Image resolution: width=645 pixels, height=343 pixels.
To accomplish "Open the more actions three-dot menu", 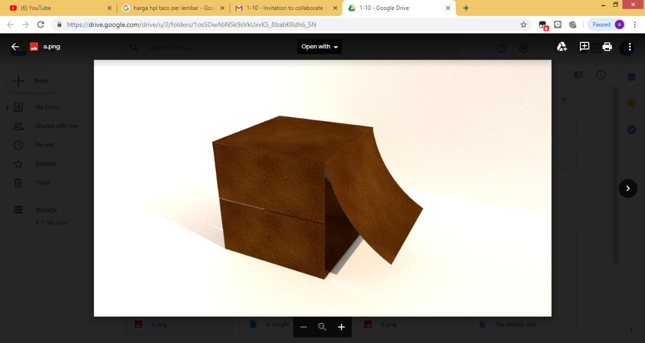I will tap(630, 47).
